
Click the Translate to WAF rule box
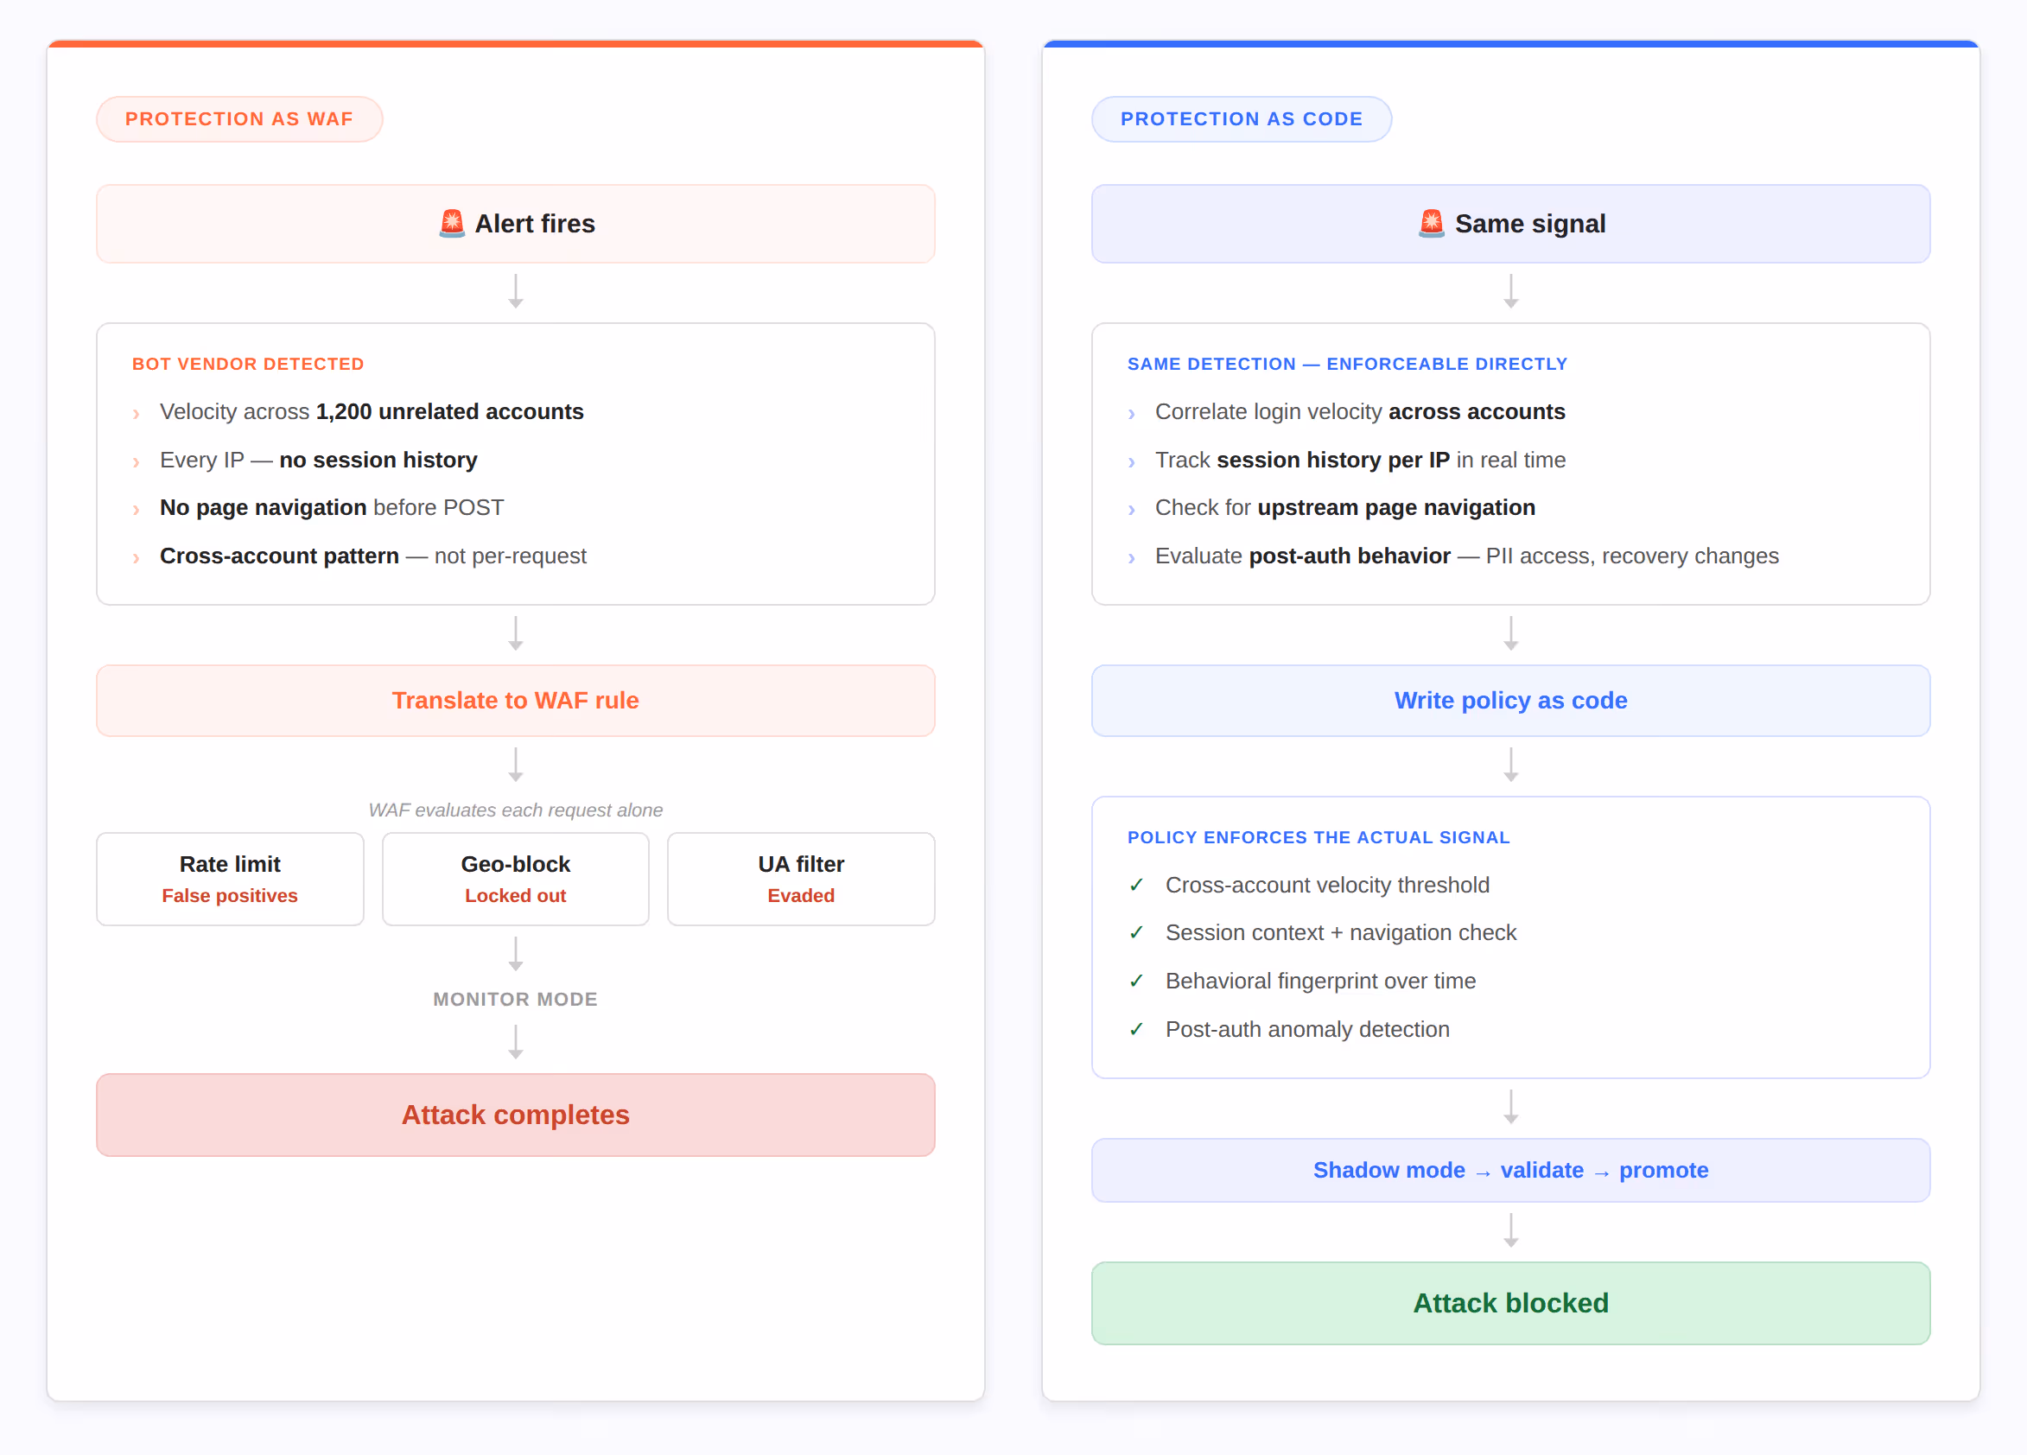(516, 701)
